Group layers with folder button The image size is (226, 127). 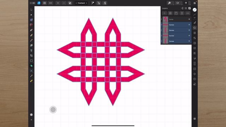pos(176,13)
